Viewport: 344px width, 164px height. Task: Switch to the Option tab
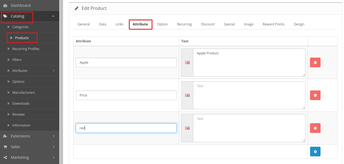coord(162,24)
